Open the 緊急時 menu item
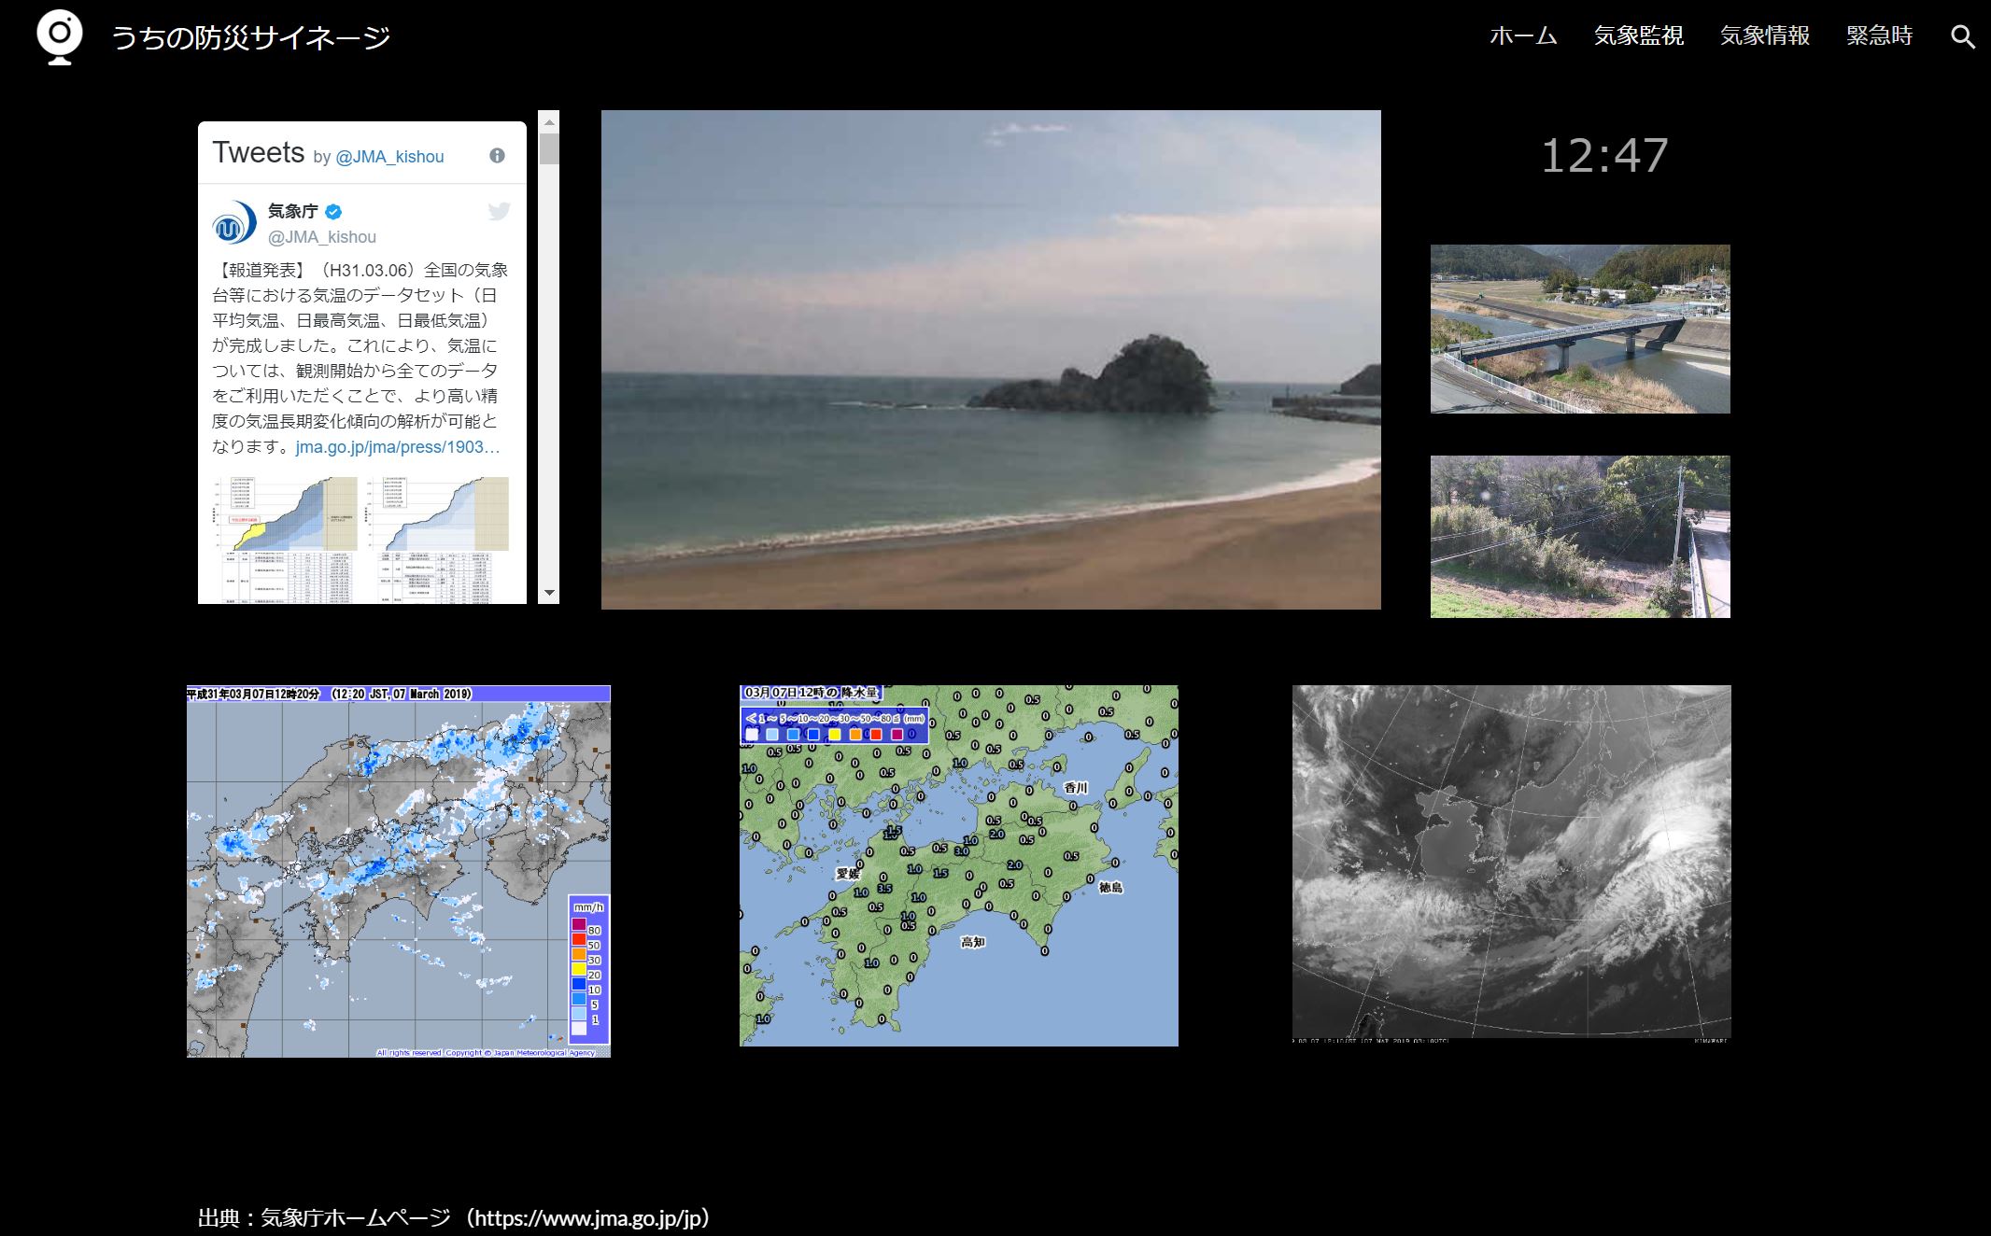The height and width of the screenshot is (1236, 1991). [1879, 36]
